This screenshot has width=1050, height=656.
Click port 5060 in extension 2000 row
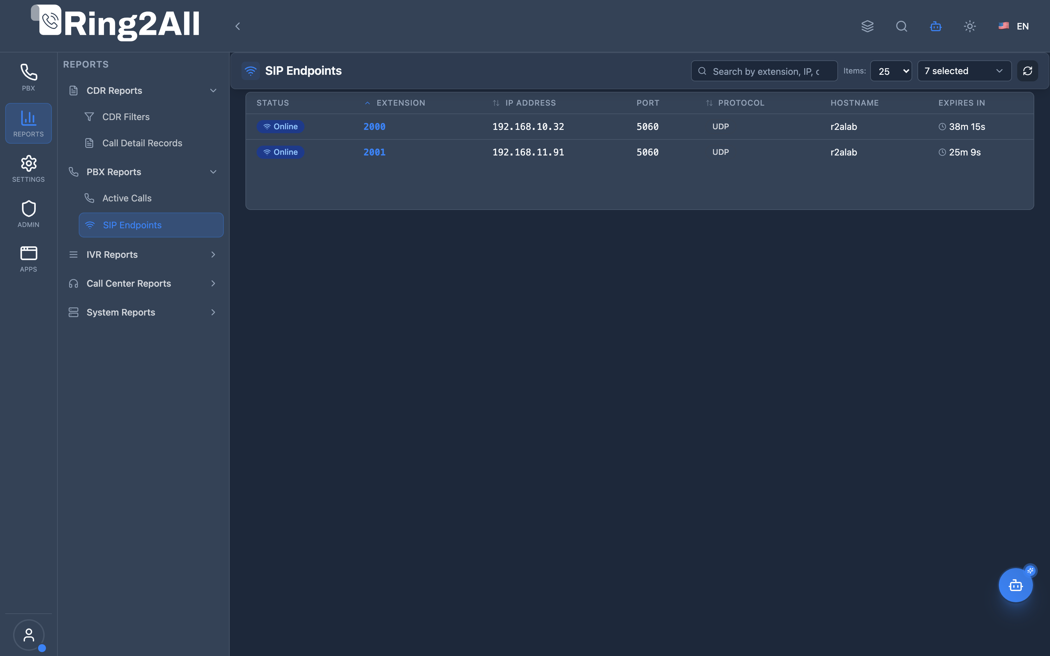[x=647, y=127]
